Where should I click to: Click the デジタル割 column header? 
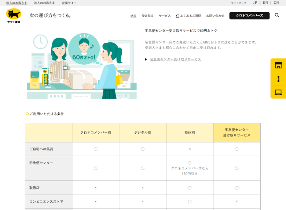143,133
